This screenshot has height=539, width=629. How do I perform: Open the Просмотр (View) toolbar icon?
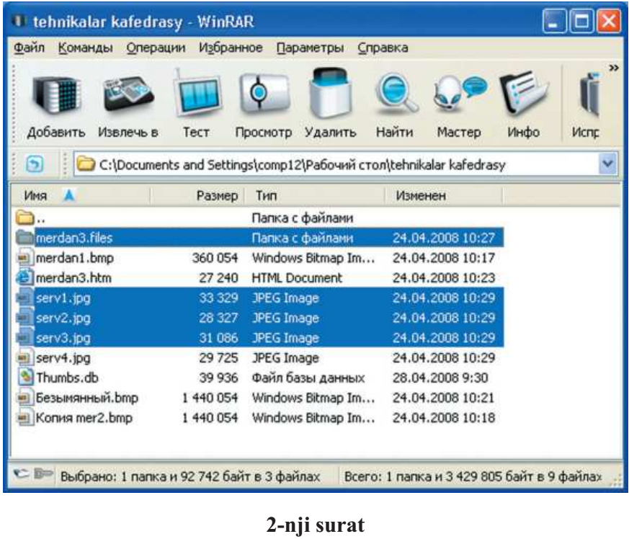[x=264, y=94]
